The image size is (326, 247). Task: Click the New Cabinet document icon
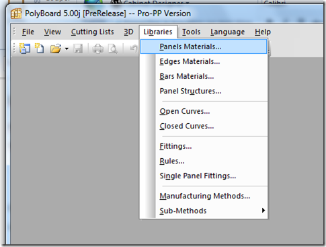coord(40,48)
